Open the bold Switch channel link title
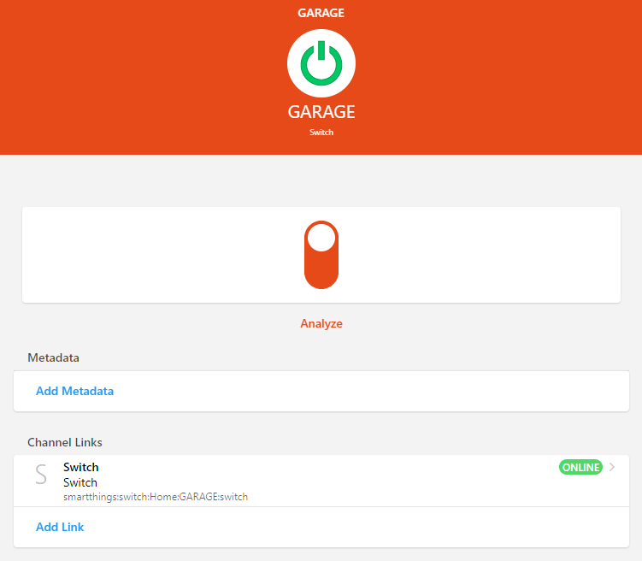 click(80, 467)
